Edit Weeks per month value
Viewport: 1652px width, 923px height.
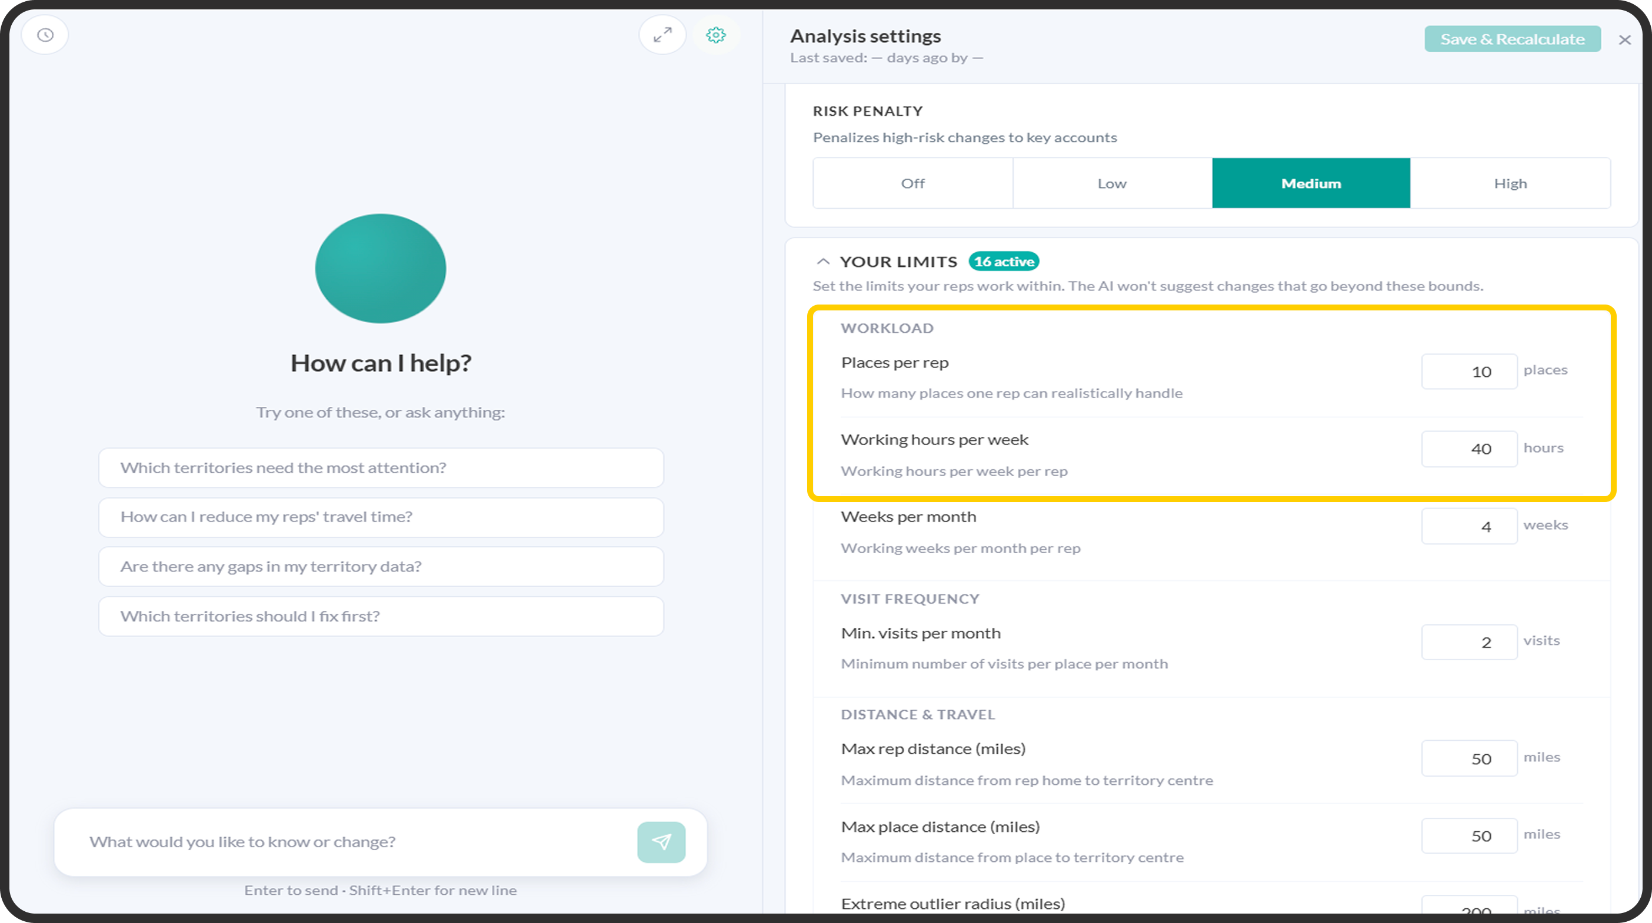tap(1469, 526)
